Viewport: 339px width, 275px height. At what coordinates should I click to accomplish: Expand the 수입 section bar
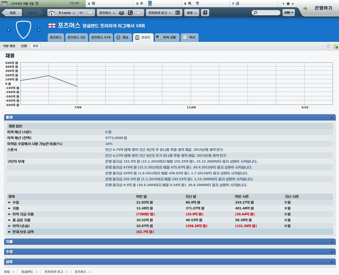click(x=170, y=252)
